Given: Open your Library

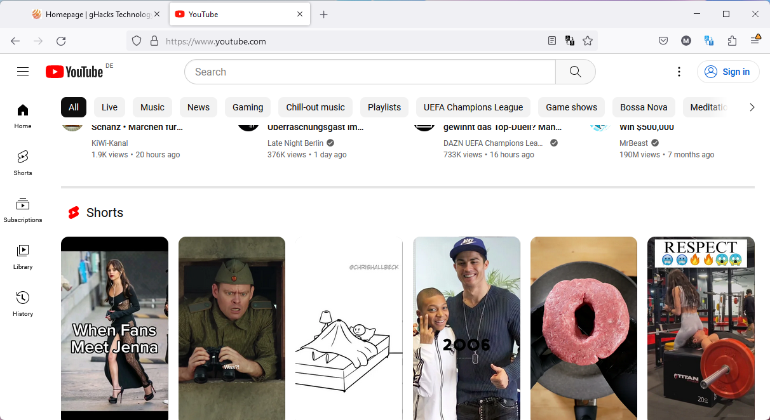Looking at the screenshot, I should click(x=23, y=256).
